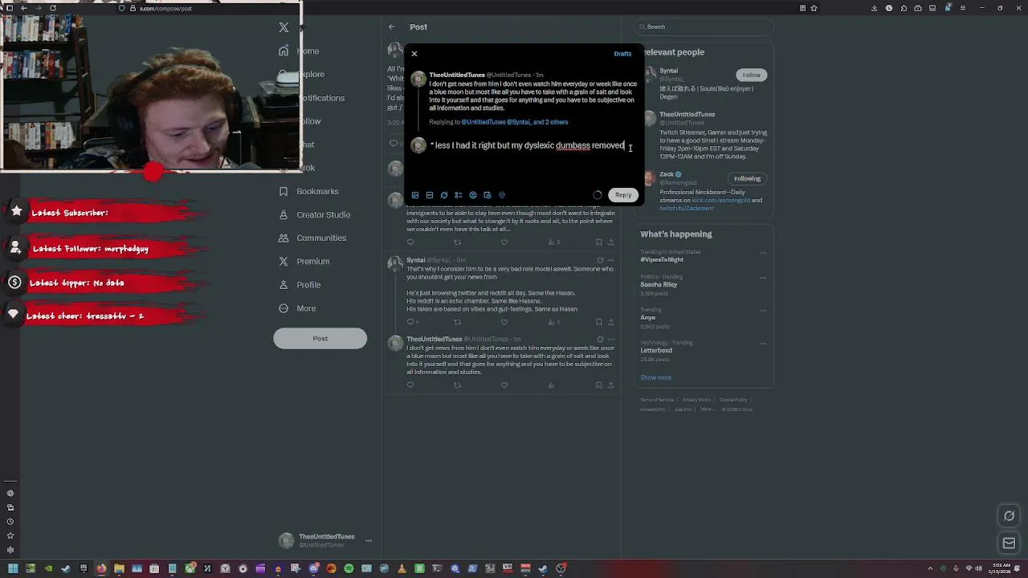Open the schedule post icon
Viewport: 1028px width, 578px height.
click(487, 195)
